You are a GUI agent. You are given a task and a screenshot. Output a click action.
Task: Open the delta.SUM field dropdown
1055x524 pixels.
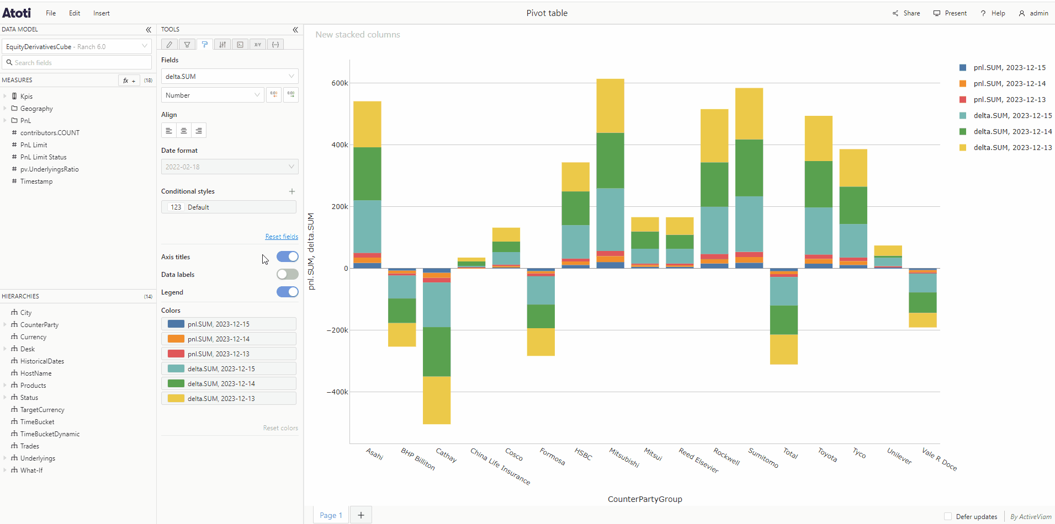click(230, 76)
